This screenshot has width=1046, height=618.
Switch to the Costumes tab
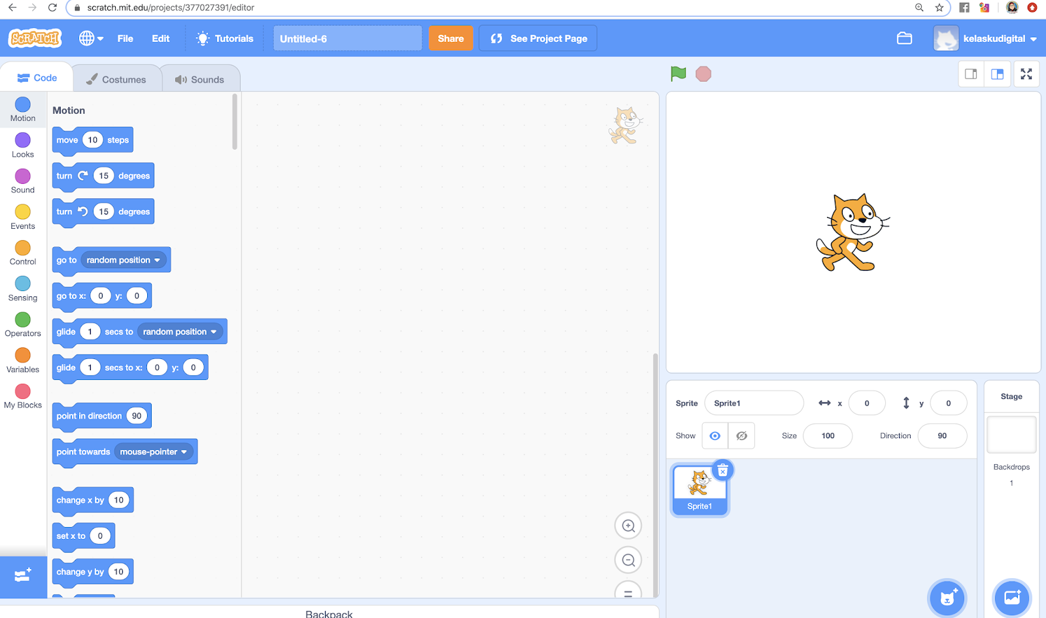pos(116,79)
